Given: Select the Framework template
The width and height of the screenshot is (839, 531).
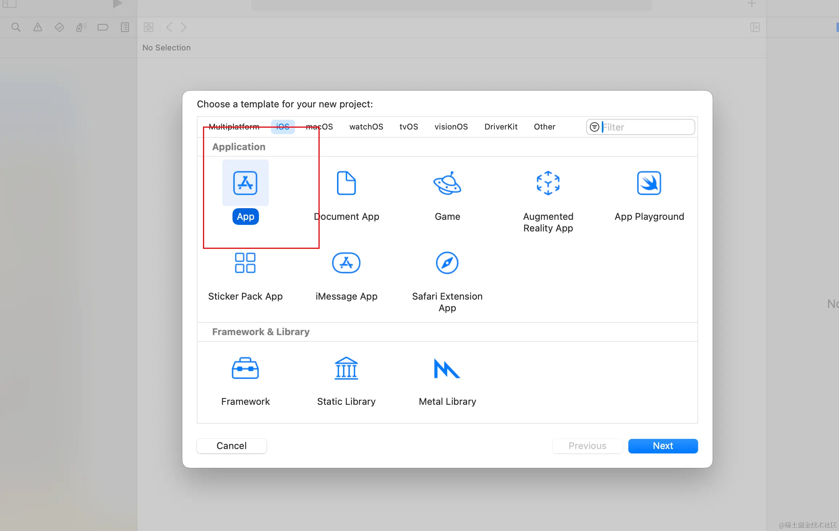Looking at the screenshot, I should click(x=245, y=368).
